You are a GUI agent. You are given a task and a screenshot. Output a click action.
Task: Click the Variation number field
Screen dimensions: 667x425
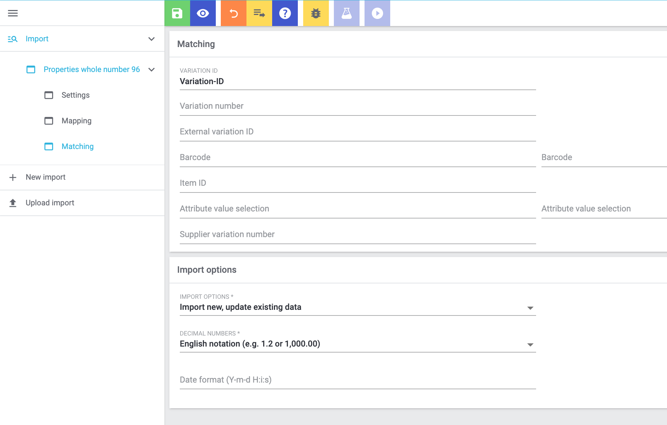point(357,106)
